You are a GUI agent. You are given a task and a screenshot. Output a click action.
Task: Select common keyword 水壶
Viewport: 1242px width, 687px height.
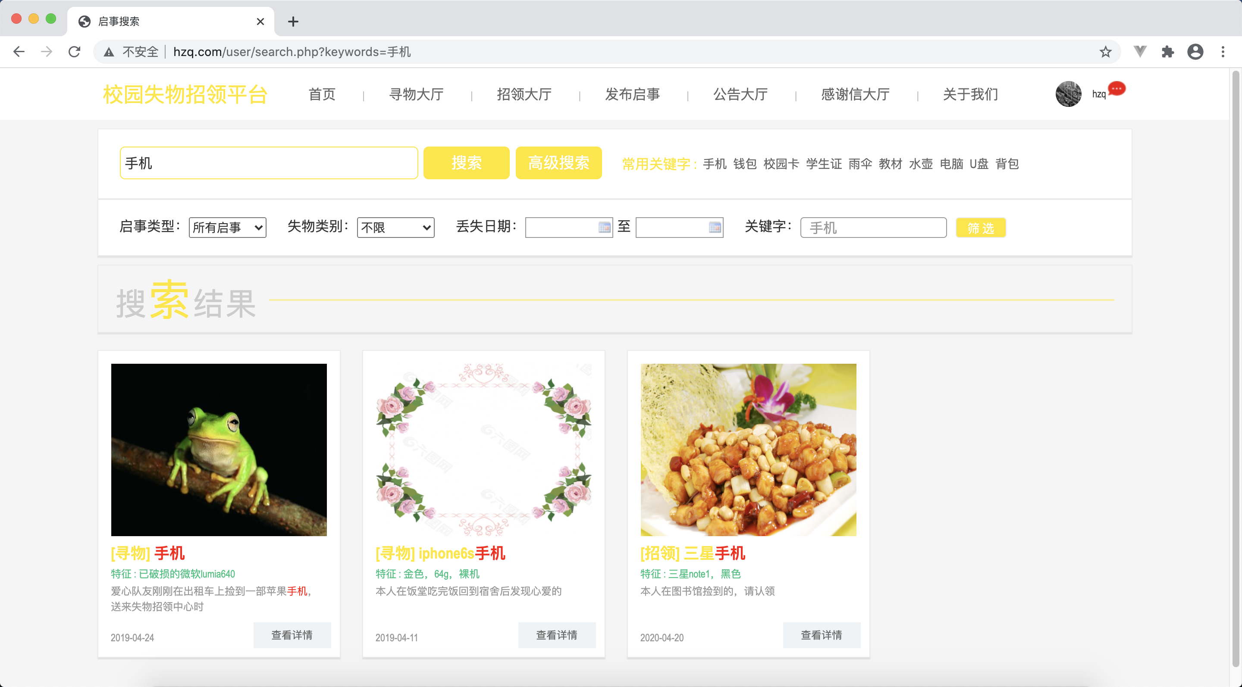pyautogui.click(x=921, y=164)
